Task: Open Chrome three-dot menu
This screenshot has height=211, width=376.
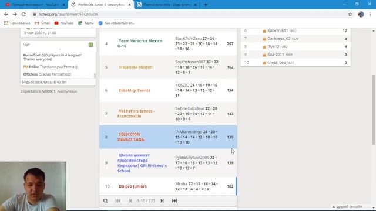Action: 370,14
